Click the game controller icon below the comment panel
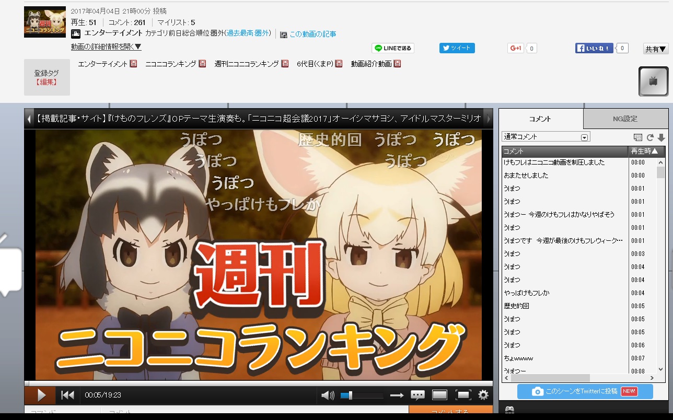This screenshot has height=420, width=673. point(510,410)
